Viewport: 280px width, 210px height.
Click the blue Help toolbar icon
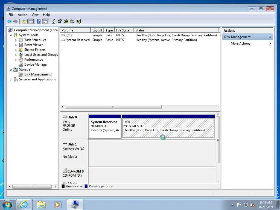pyautogui.click(x=39, y=21)
